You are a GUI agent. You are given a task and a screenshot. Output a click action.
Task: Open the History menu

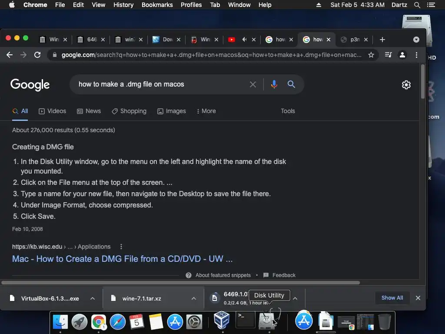tap(123, 5)
